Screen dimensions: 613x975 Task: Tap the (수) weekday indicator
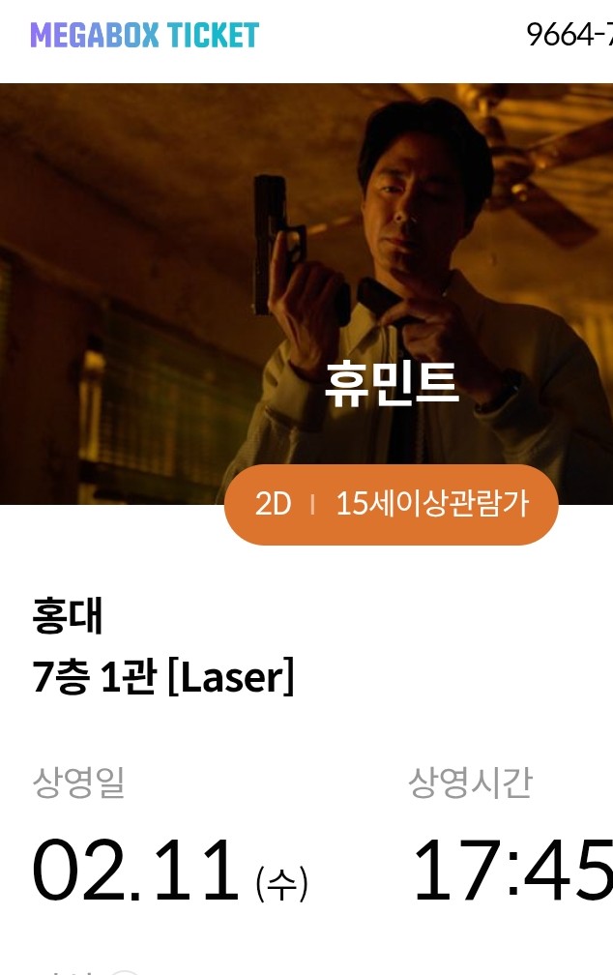(281, 884)
